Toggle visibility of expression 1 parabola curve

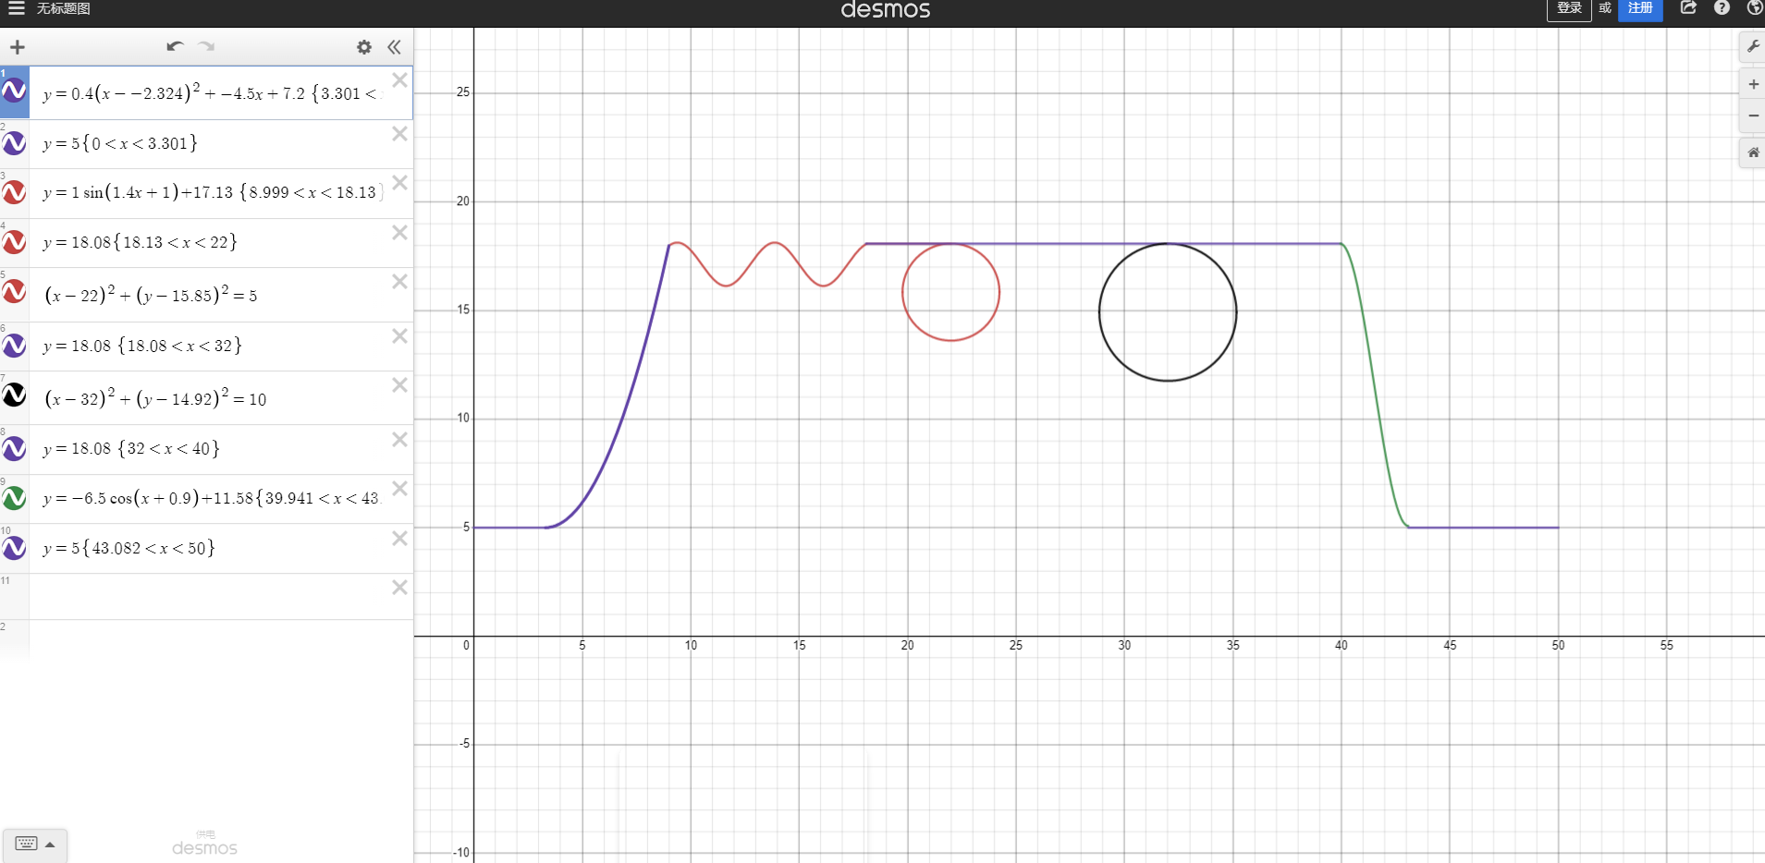coord(14,91)
